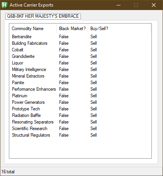Minimize the Active Carrier Exports window

pyautogui.click(x=119, y=5)
